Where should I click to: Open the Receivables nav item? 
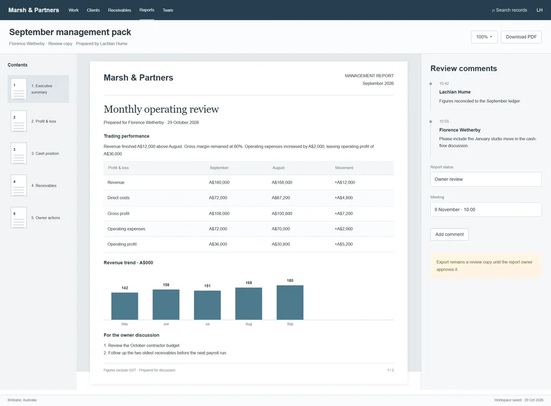click(x=119, y=10)
